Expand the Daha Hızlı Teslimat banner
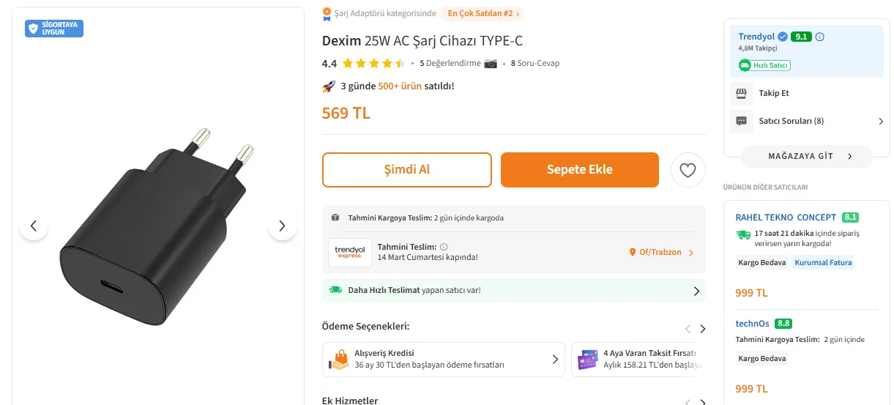 [696, 291]
